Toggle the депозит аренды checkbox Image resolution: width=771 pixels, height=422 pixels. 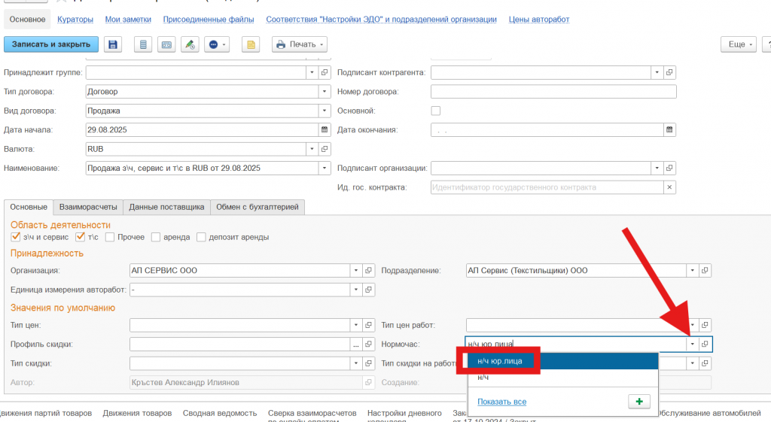point(201,237)
